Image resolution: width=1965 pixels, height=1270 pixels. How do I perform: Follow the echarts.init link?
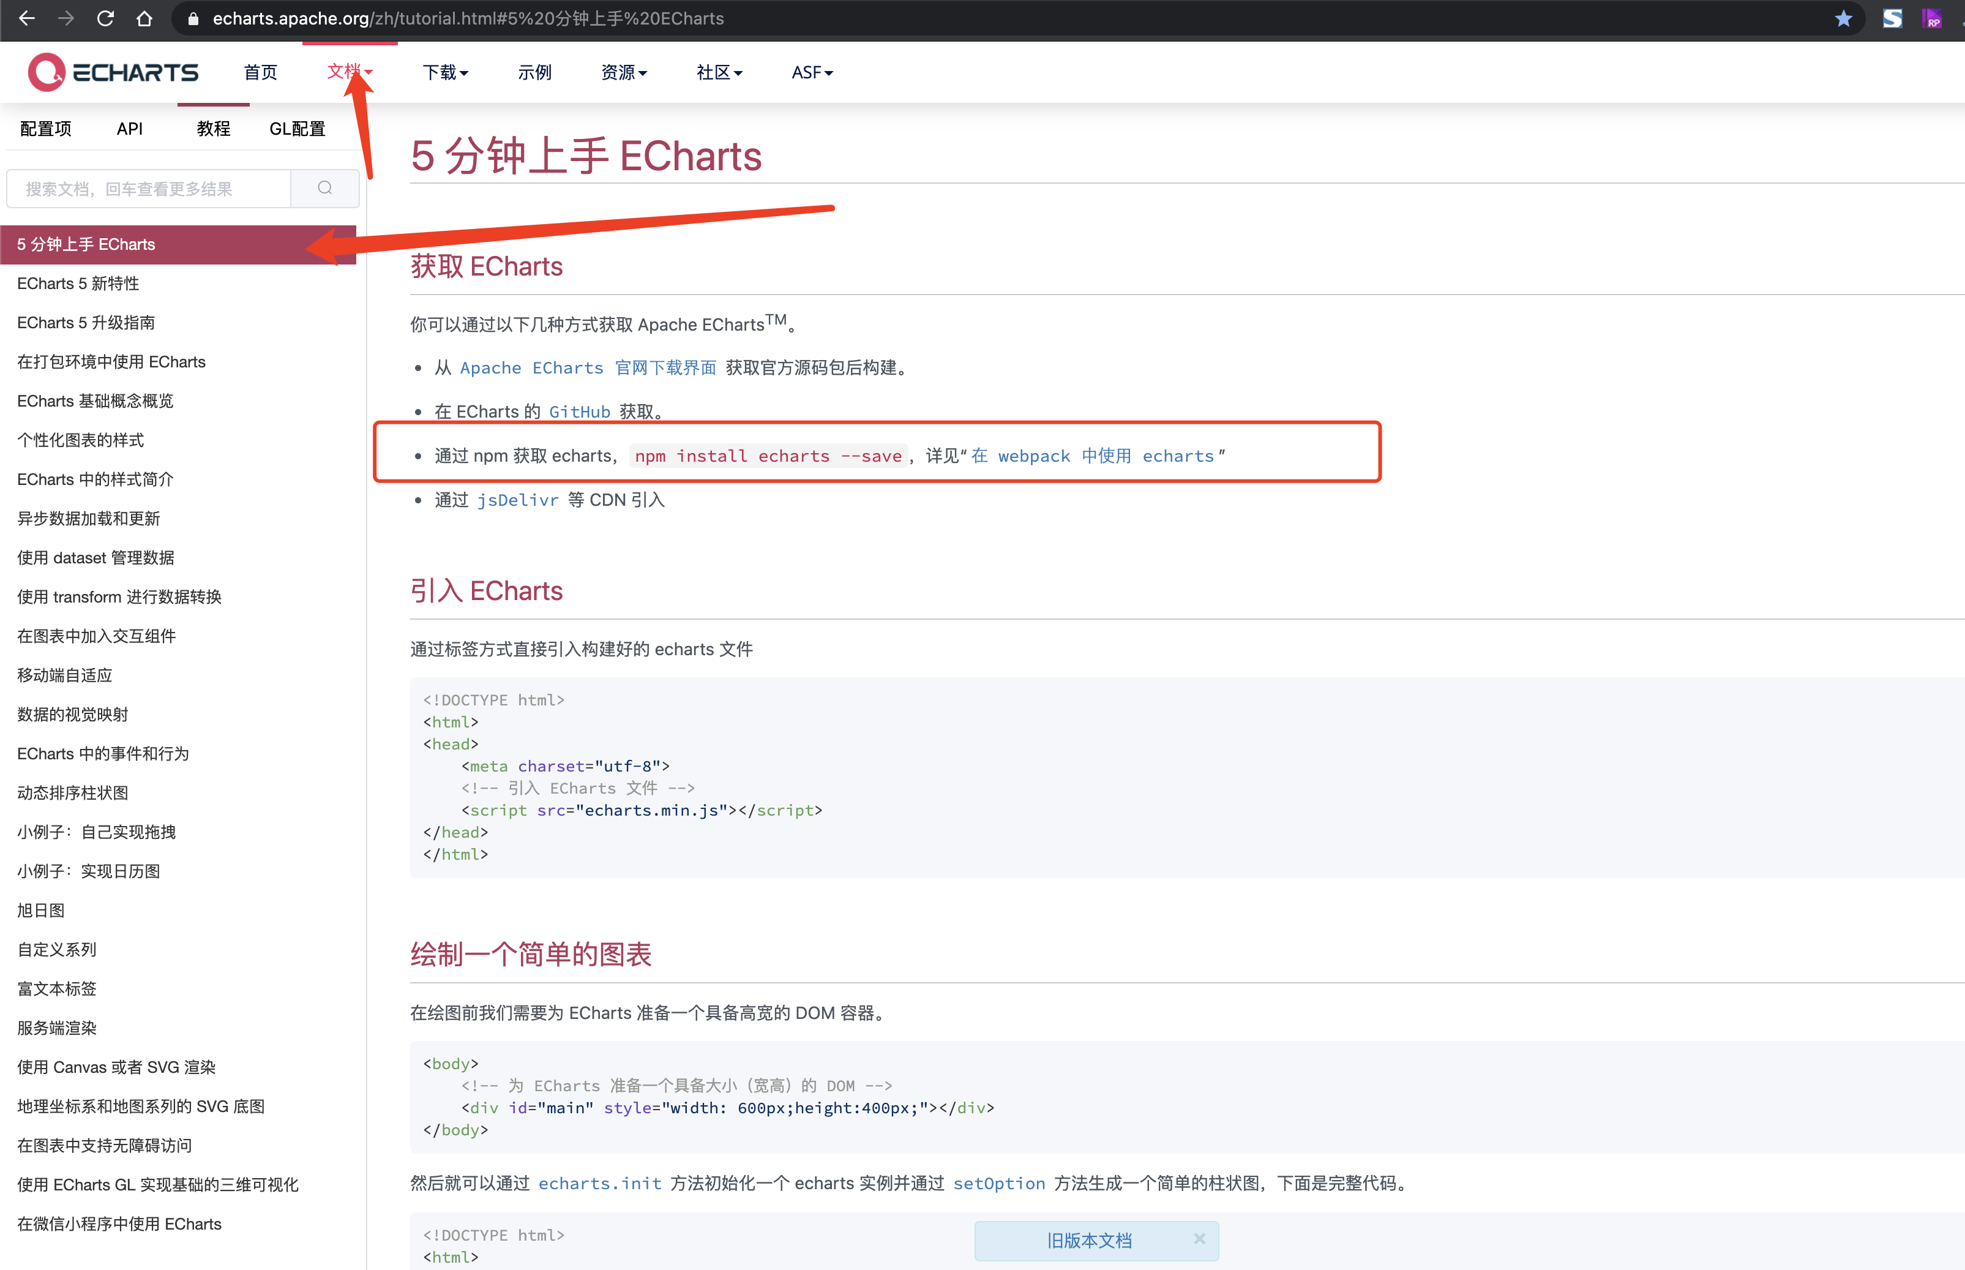pos(599,1182)
